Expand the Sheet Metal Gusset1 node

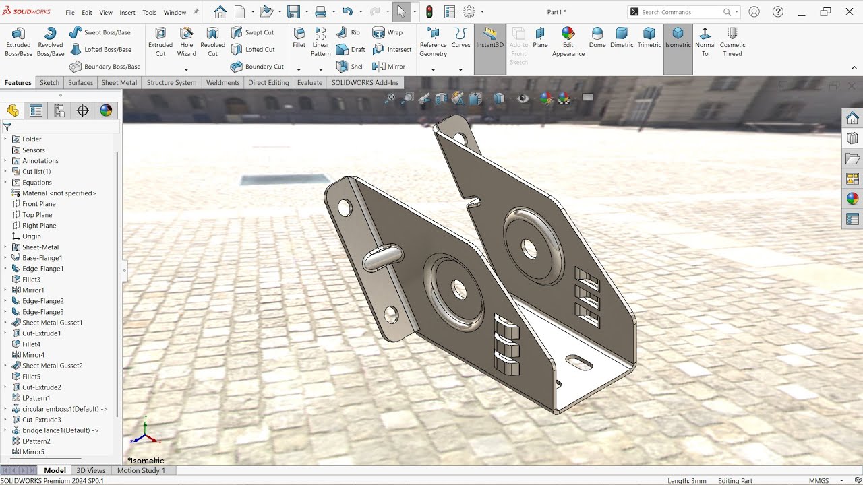click(5, 323)
